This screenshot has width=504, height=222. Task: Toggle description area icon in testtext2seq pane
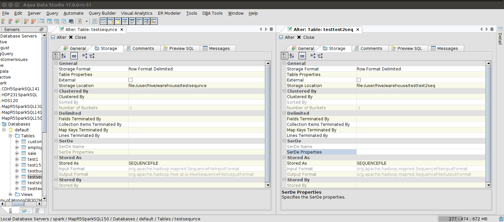pyautogui.click(x=302, y=56)
